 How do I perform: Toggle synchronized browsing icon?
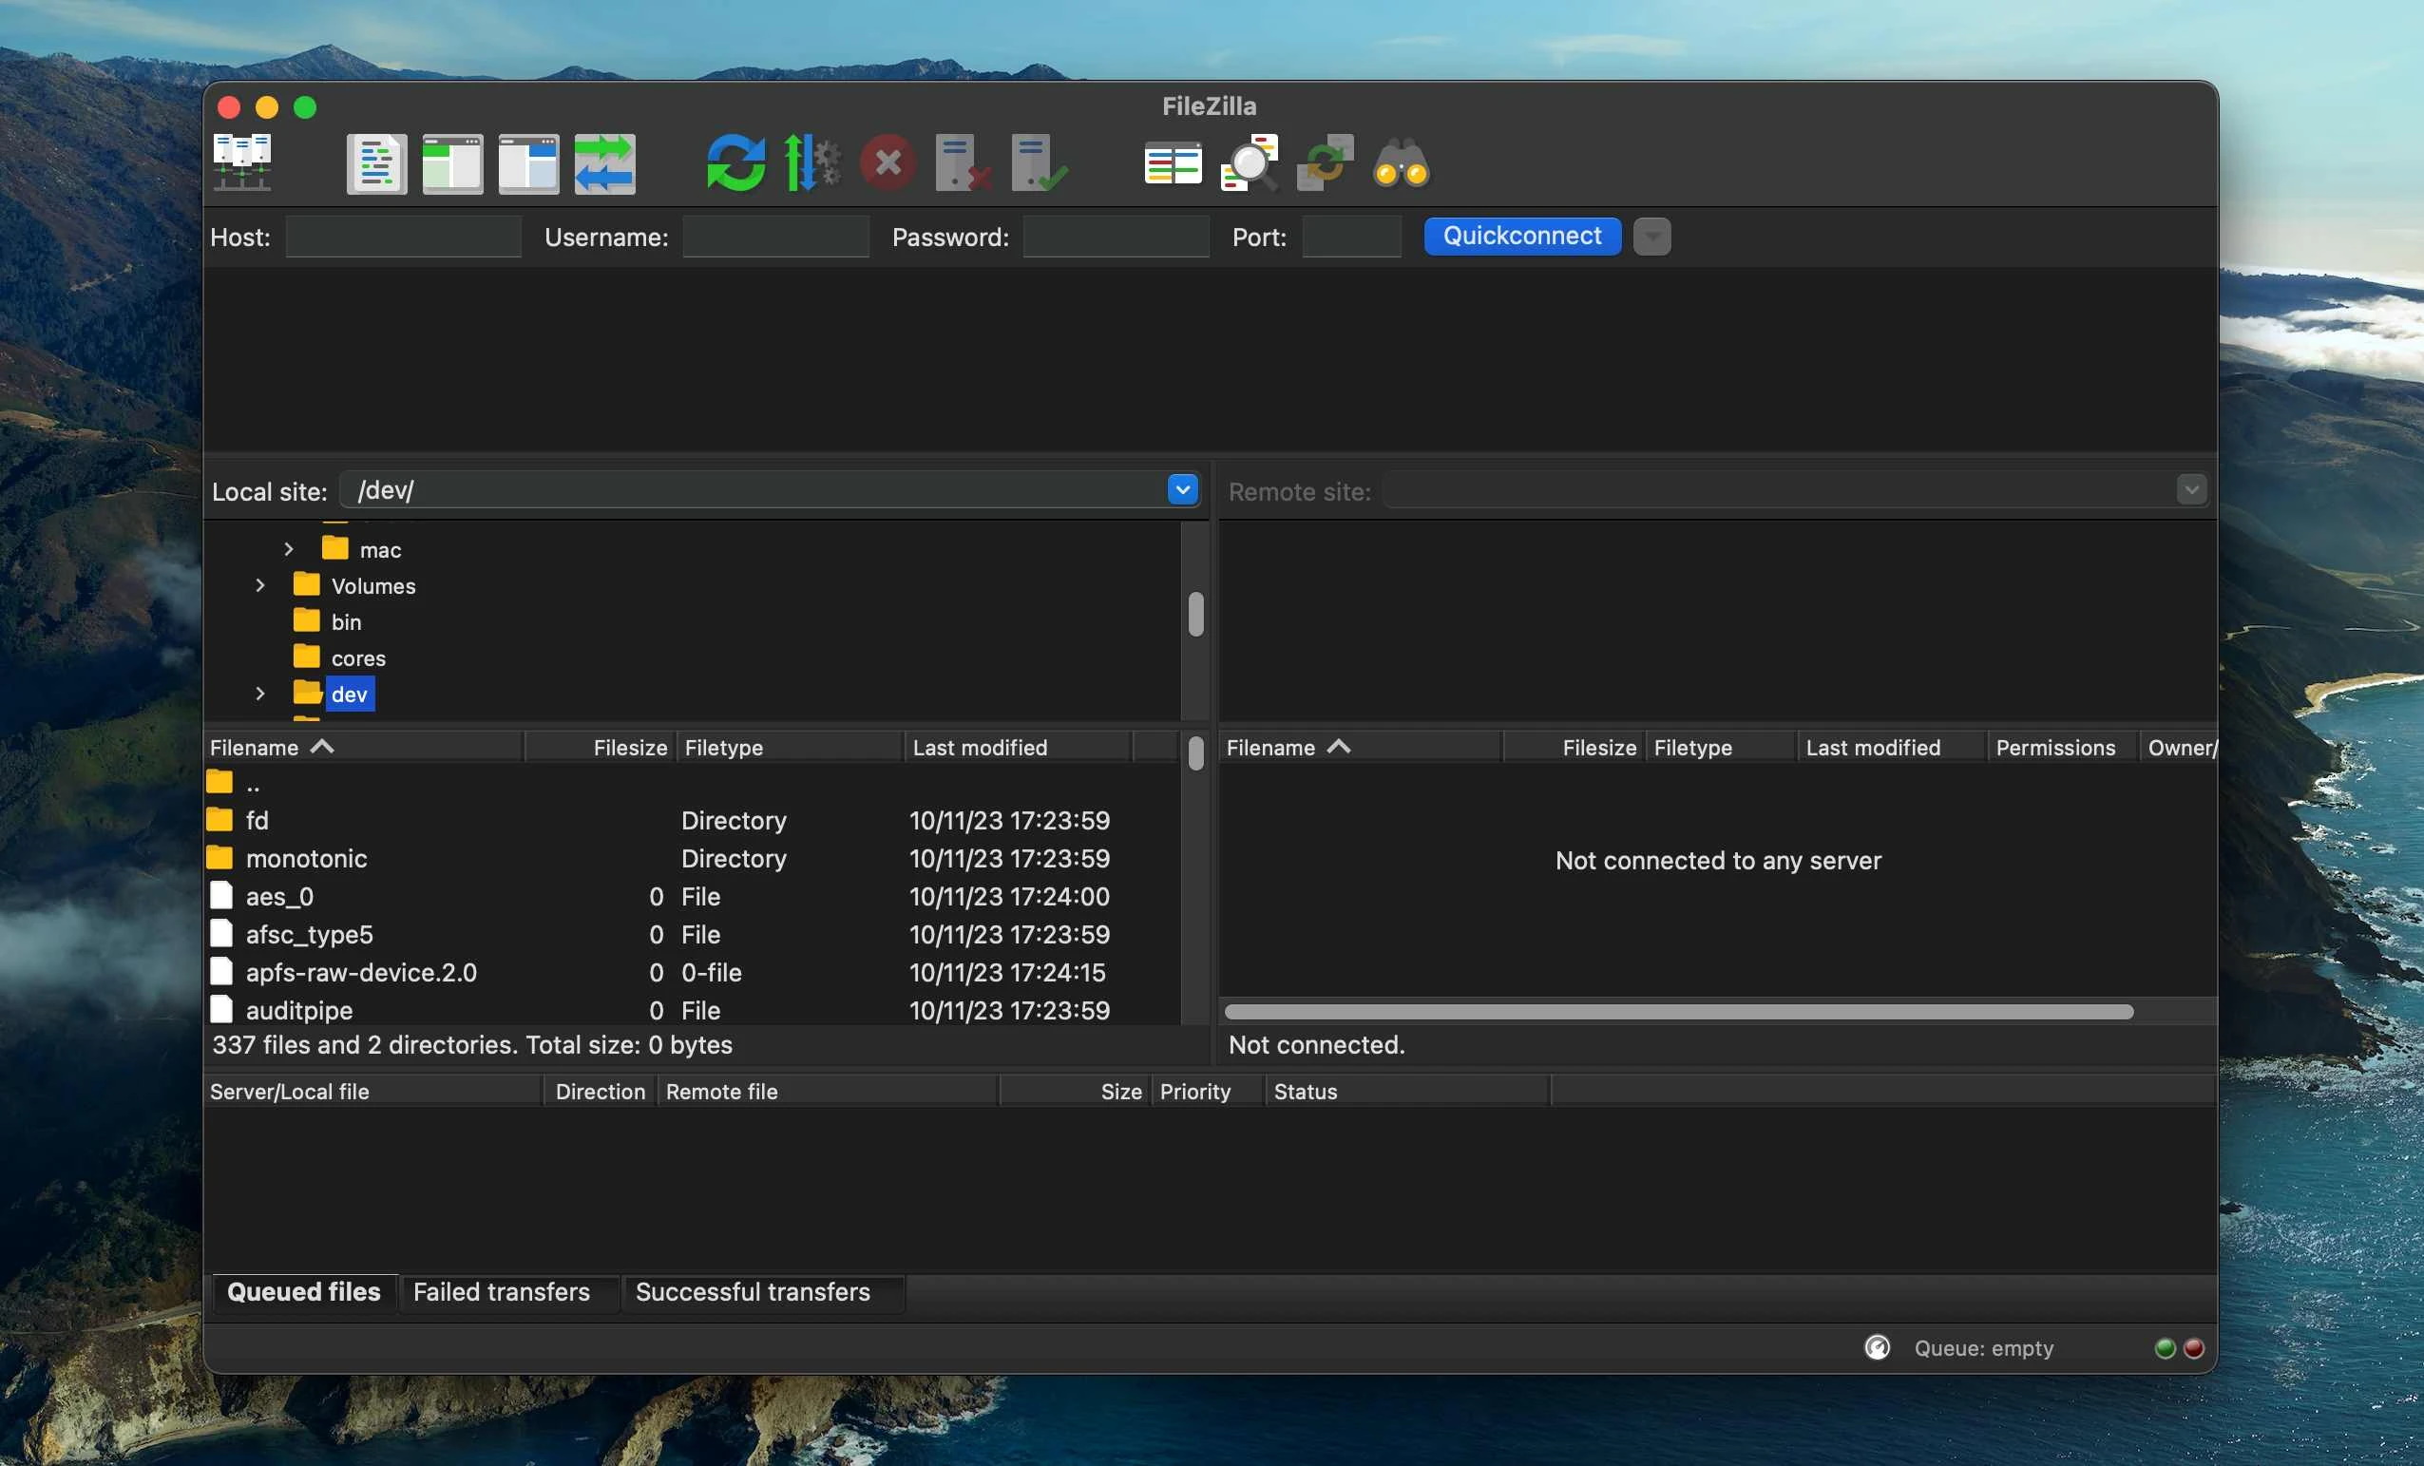point(1326,163)
